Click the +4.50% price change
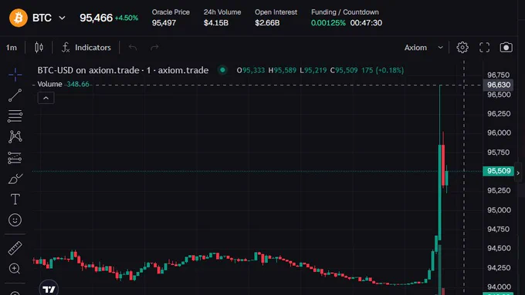The width and height of the screenshot is (525, 295). tap(126, 18)
